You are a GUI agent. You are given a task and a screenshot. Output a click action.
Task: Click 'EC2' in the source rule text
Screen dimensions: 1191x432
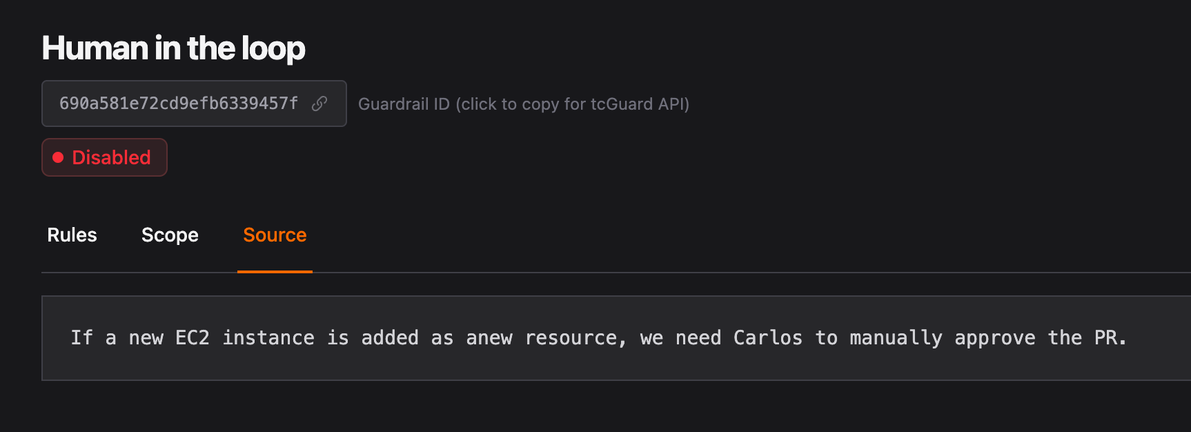point(192,338)
